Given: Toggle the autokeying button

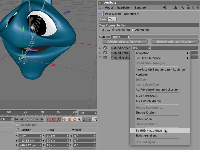Looking at the screenshot, I should pos(53,119).
